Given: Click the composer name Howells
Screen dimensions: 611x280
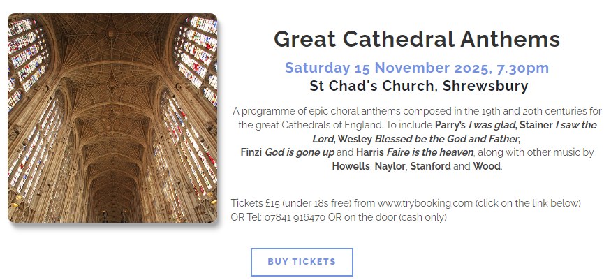Looking at the screenshot, I should pos(351,166).
